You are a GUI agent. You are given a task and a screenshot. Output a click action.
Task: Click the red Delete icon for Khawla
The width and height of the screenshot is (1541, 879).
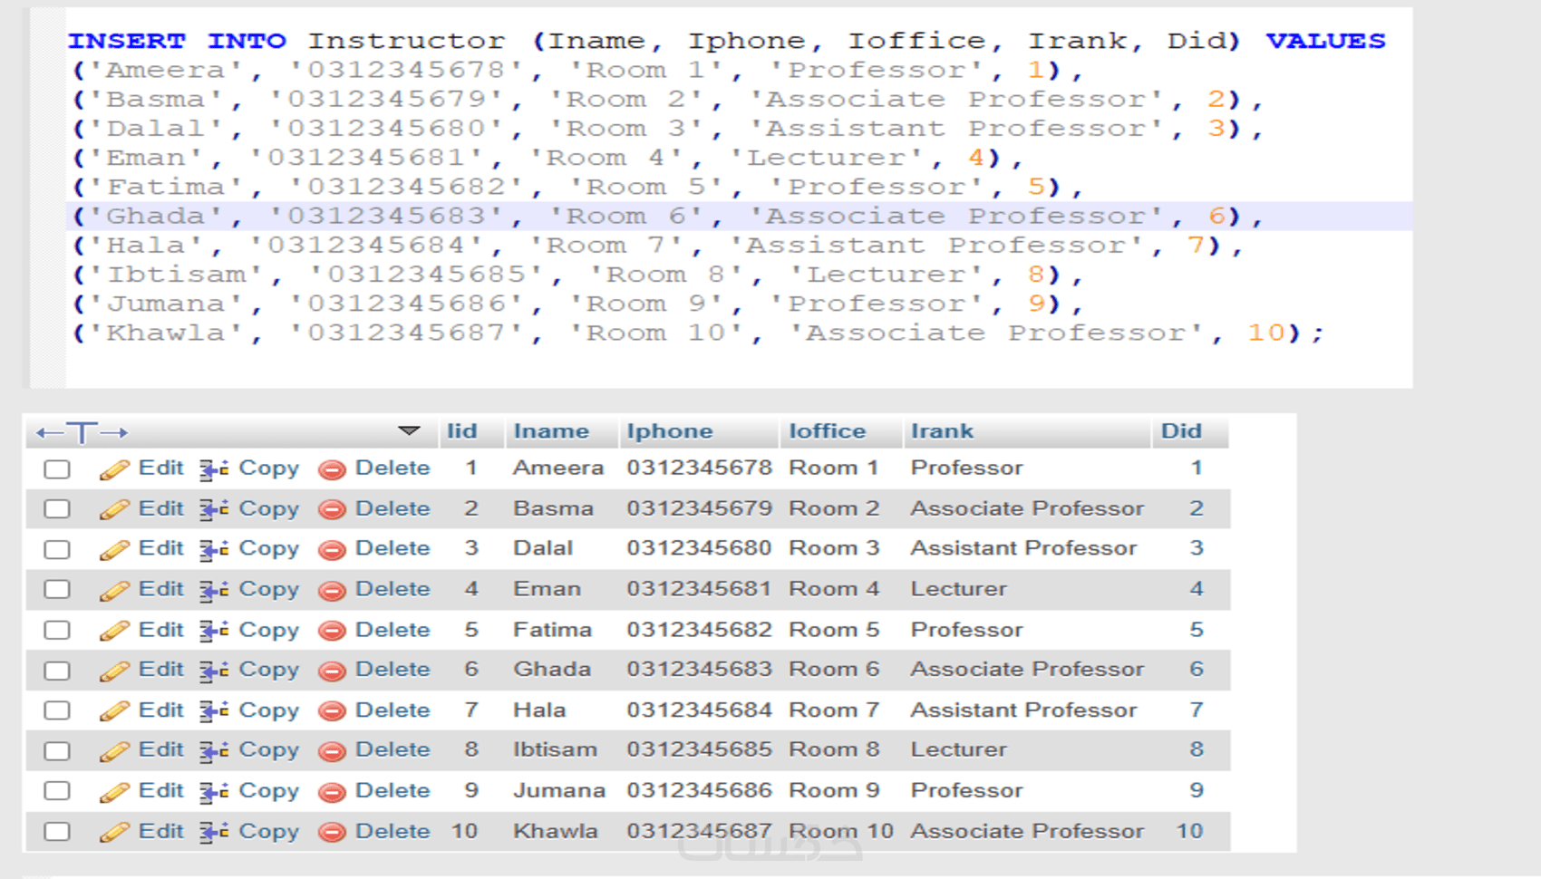(x=333, y=832)
